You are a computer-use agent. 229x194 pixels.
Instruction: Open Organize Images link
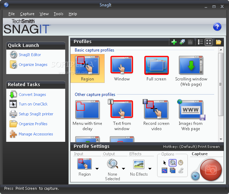pyautogui.click(x=33, y=65)
